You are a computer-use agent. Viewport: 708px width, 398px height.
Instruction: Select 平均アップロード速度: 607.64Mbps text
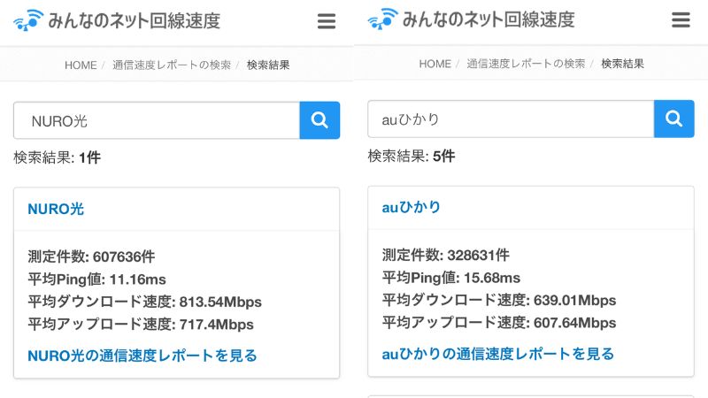click(x=499, y=323)
